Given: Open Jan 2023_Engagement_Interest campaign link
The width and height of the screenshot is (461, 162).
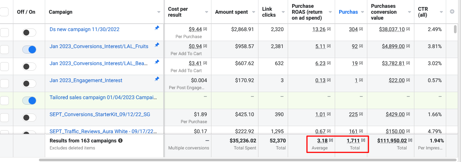Looking at the screenshot, I should (x=86, y=80).
